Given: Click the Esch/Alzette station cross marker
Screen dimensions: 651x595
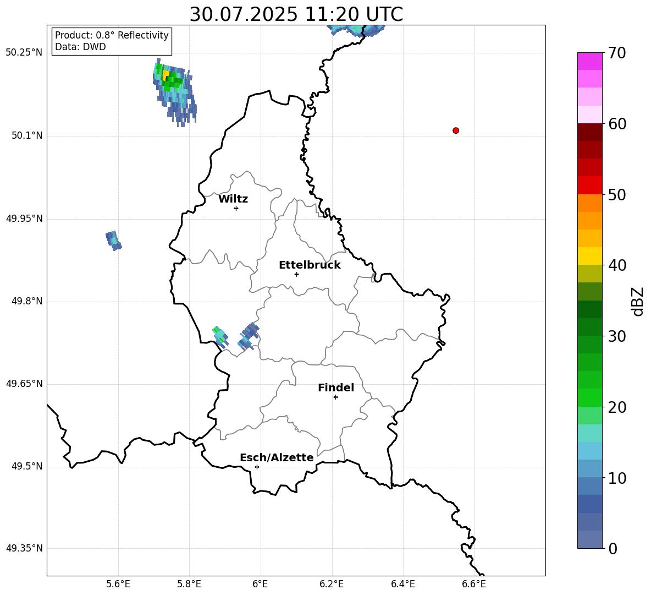Looking at the screenshot, I should (x=257, y=467).
